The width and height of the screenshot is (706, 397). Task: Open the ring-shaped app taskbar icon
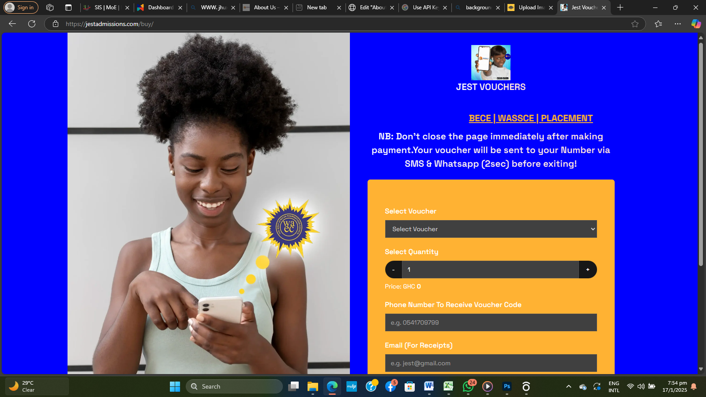pyautogui.click(x=526, y=386)
